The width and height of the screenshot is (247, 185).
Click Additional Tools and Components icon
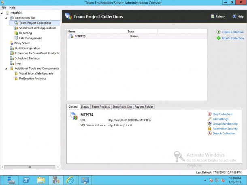click(12, 68)
